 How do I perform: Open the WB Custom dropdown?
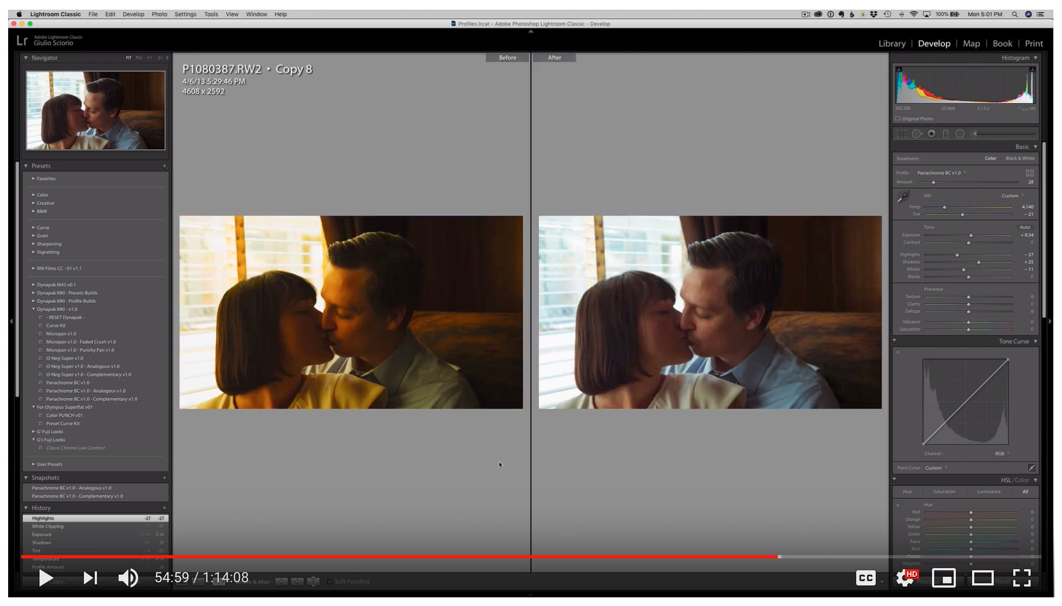click(x=1012, y=196)
